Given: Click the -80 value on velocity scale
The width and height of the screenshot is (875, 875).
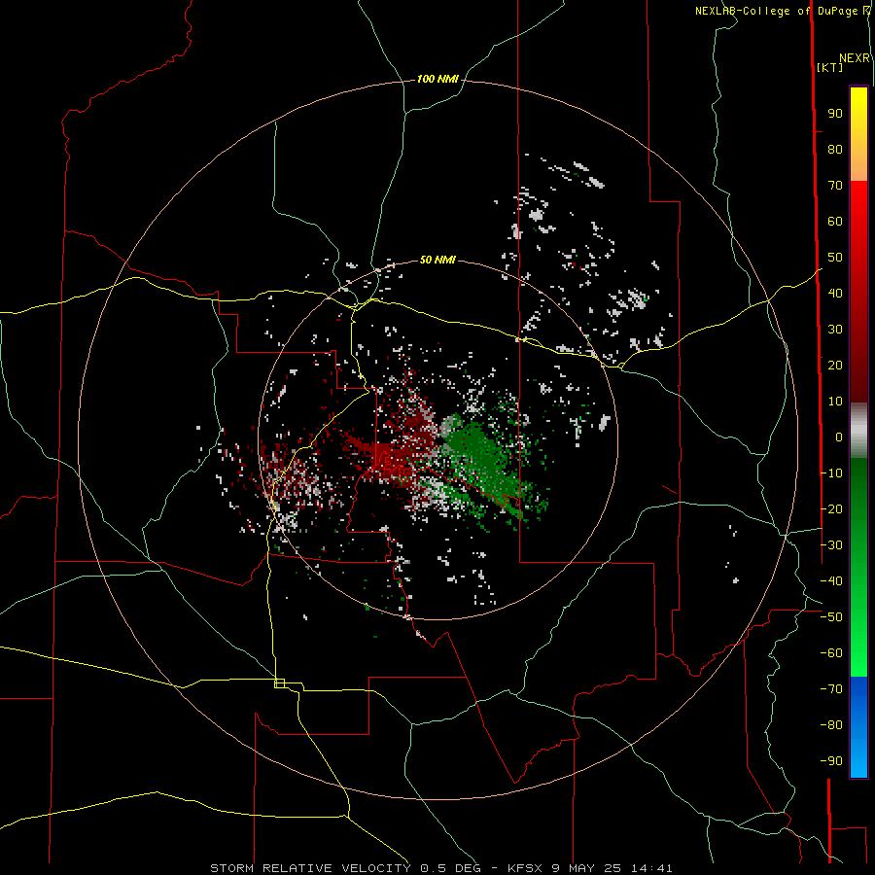Looking at the screenshot, I should [x=831, y=725].
